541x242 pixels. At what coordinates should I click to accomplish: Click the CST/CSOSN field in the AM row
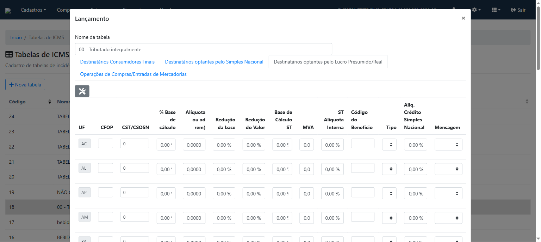tap(135, 216)
